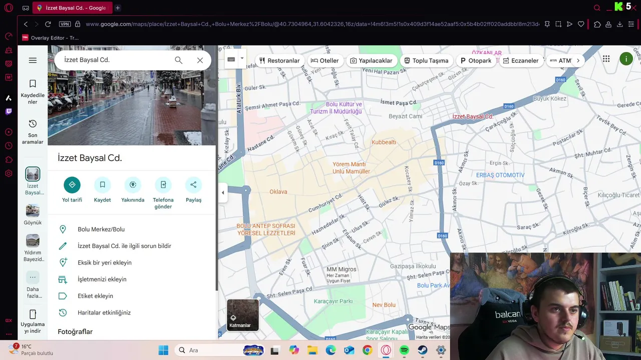The image size is (641, 360).
Task: Open Kaydedilenler saved places
Action: coord(33,92)
